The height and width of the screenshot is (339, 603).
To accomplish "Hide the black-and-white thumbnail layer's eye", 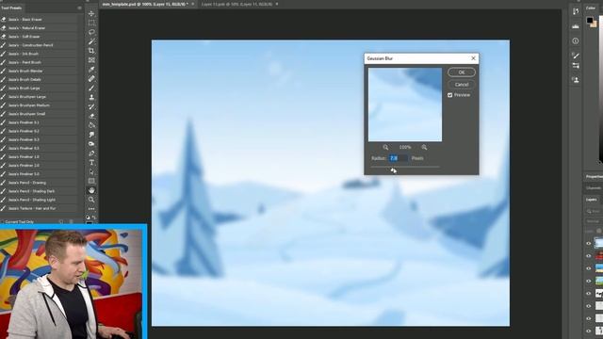I will (588, 294).
